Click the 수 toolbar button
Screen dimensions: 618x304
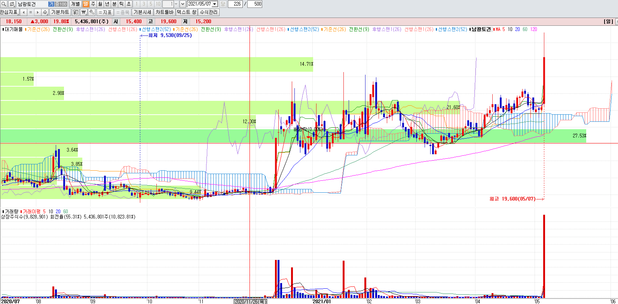tap(45, 12)
